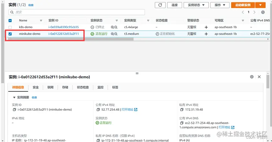Switch to 存储 tab
The image size is (272, 142).
[x=65, y=87]
